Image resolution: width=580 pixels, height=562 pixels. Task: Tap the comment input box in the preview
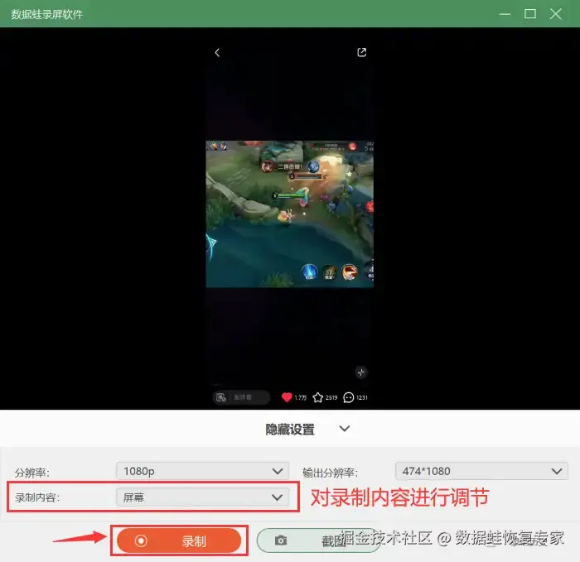tap(241, 397)
